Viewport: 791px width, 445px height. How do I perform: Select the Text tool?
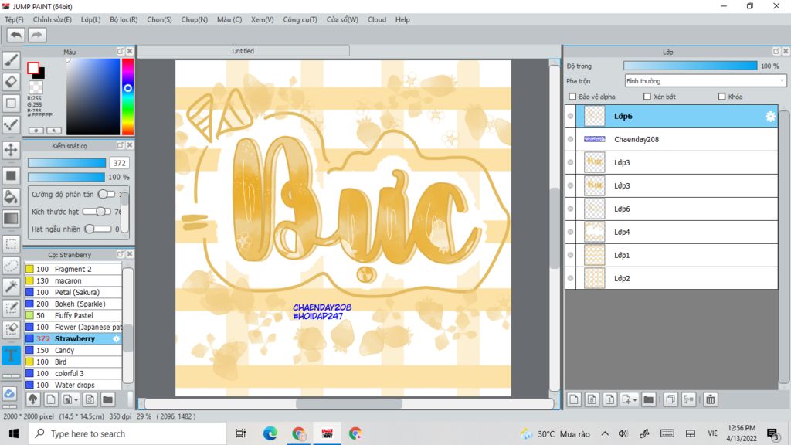11,355
